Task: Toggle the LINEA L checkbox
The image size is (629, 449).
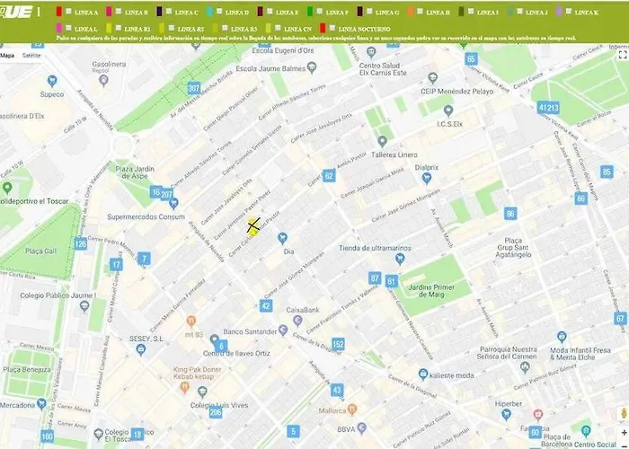Action: click(x=69, y=28)
